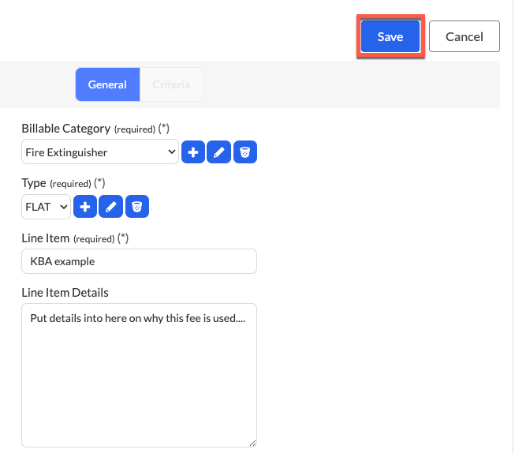The width and height of the screenshot is (515, 453).
Task: Click the Line Item field label
Action: 45,238
